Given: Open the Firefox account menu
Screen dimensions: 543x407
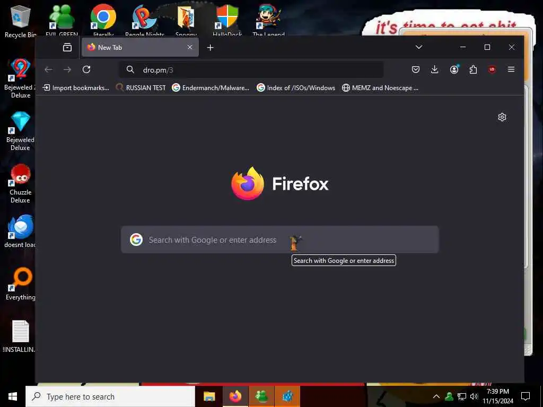Looking at the screenshot, I should tap(454, 69).
